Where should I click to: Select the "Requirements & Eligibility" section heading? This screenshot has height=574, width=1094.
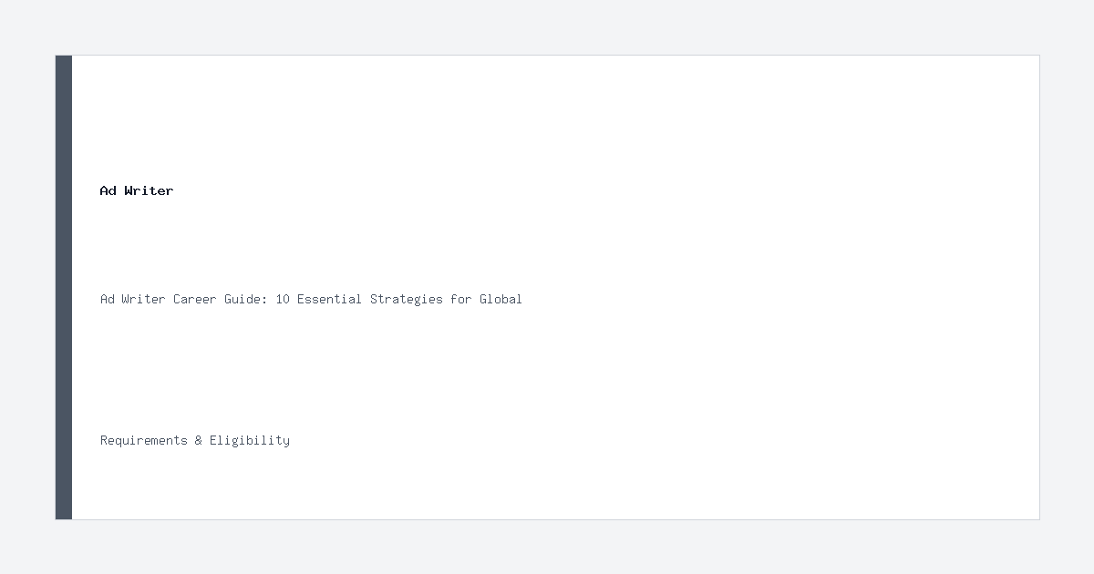195,440
